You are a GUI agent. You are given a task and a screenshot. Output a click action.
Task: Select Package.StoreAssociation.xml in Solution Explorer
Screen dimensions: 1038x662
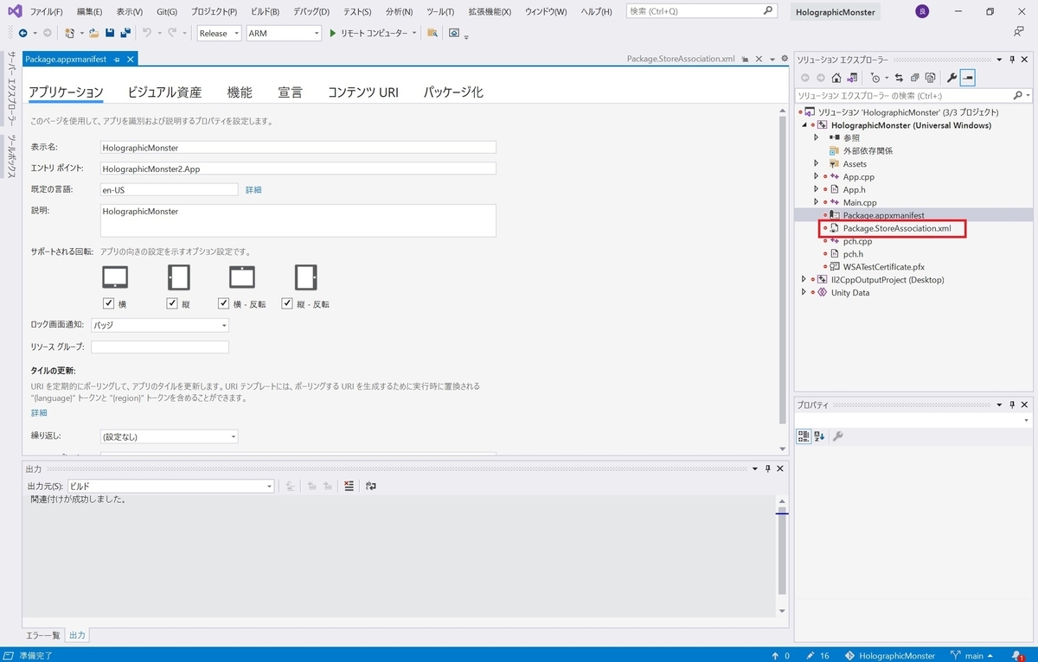tap(896, 228)
